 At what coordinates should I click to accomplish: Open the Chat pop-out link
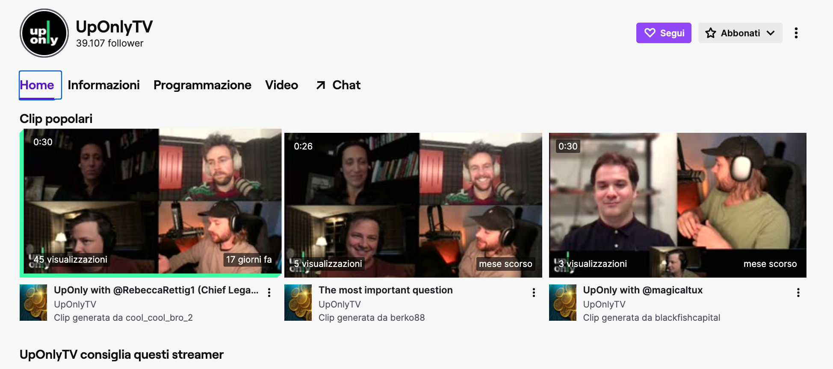[x=338, y=85]
